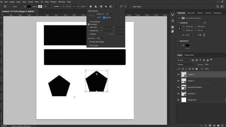Open the Normal blend mode dropdown
The width and height of the screenshot is (226, 127).
pyautogui.click(x=186, y=65)
